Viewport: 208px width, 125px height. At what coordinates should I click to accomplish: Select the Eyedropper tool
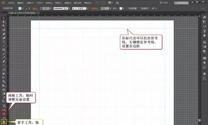click(4, 98)
